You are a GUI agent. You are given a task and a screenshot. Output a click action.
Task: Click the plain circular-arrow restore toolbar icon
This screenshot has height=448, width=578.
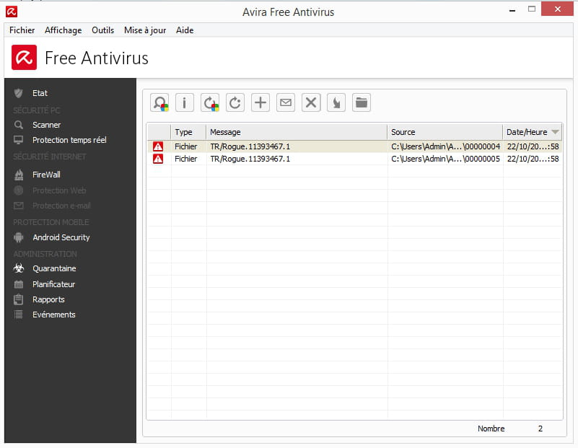pyautogui.click(x=235, y=102)
